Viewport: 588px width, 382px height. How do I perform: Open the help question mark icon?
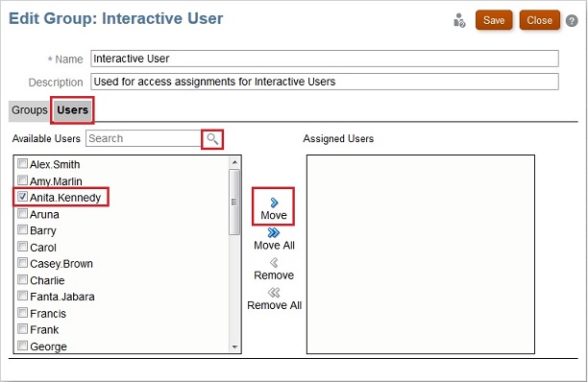572,20
